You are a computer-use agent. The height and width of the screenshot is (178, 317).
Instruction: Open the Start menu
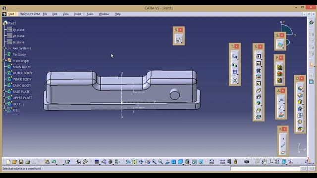11,14
